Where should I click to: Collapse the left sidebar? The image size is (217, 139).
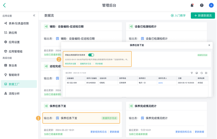34,16
